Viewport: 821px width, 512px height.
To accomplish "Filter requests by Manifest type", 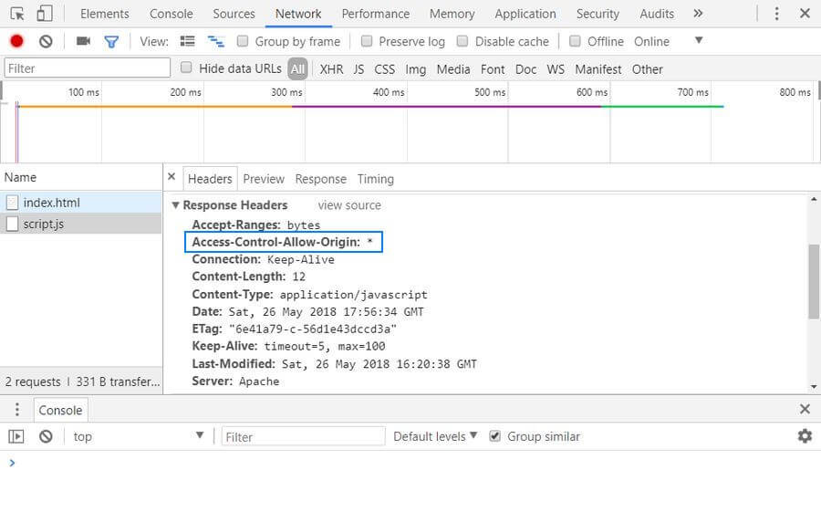I will pos(598,69).
